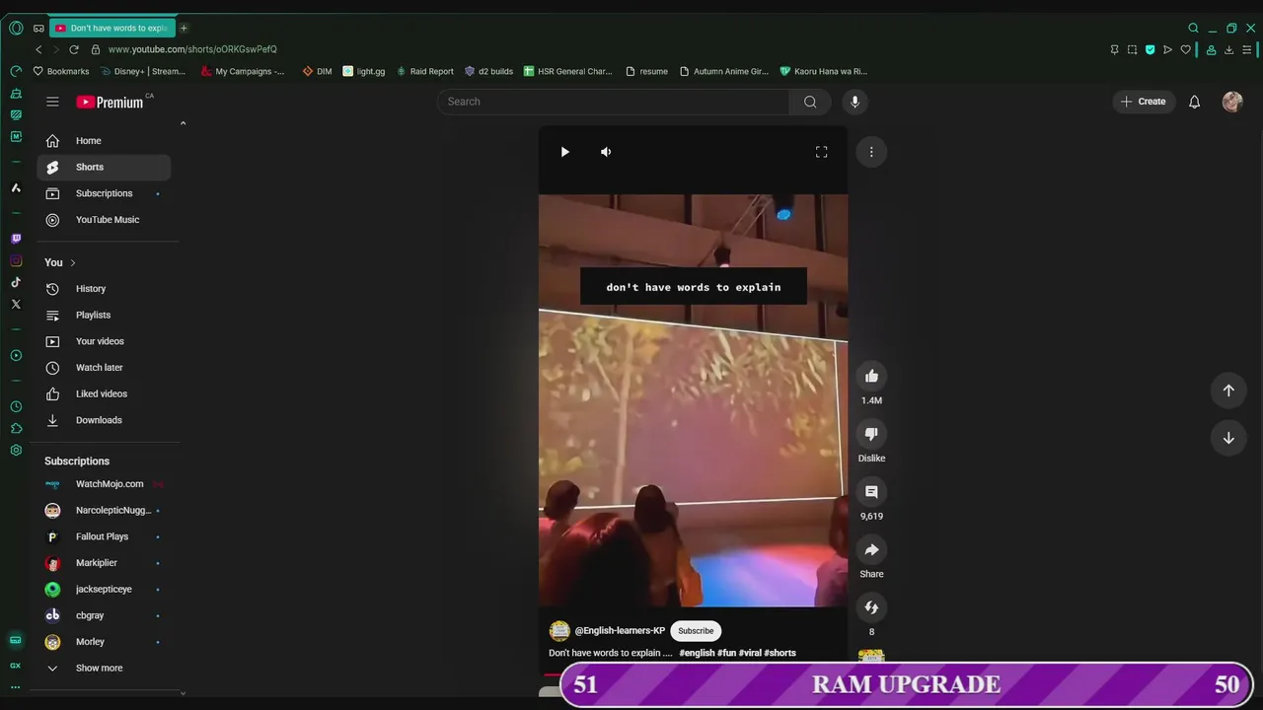Open a new browser tab
This screenshot has width=1263, height=710.
tap(184, 28)
